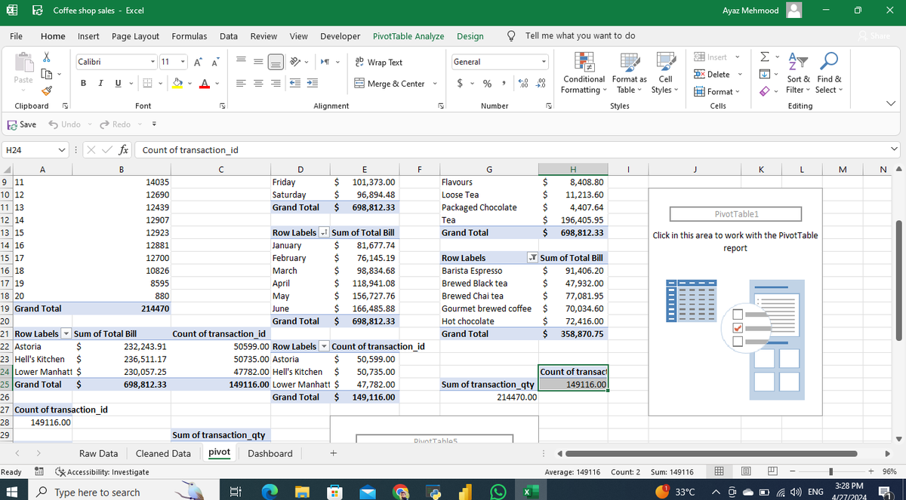Click the zoom slider handle
906x500 pixels.
pos(831,471)
